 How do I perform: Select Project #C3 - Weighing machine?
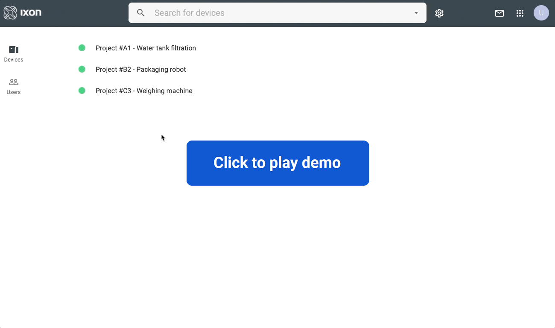144,91
